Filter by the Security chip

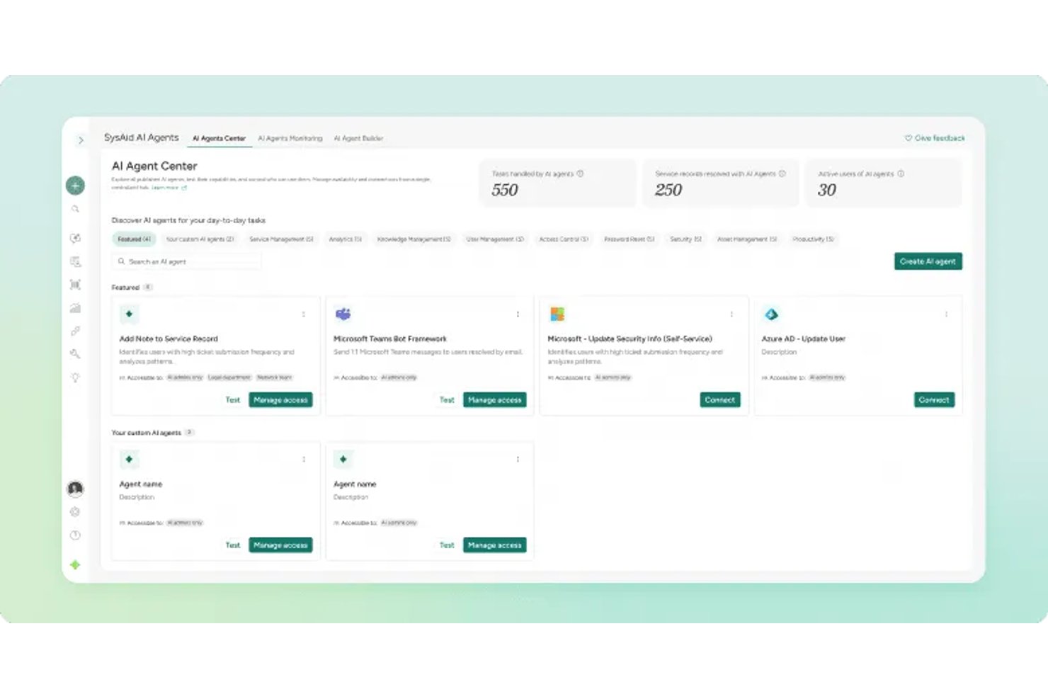686,239
